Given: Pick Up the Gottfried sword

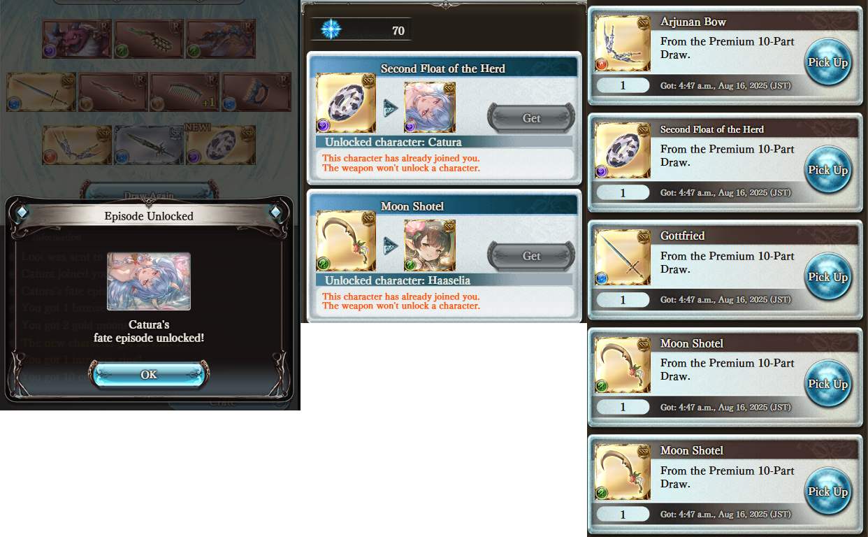Looking at the screenshot, I should pyautogui.click(x=828, y=277).
